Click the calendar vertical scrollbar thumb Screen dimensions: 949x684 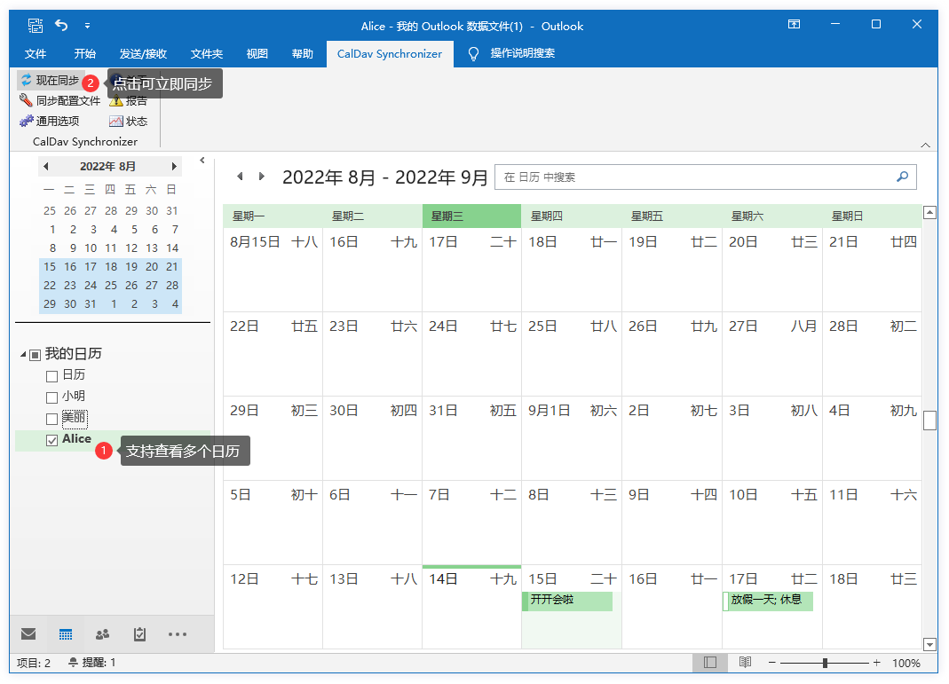(x=929, y=421)
